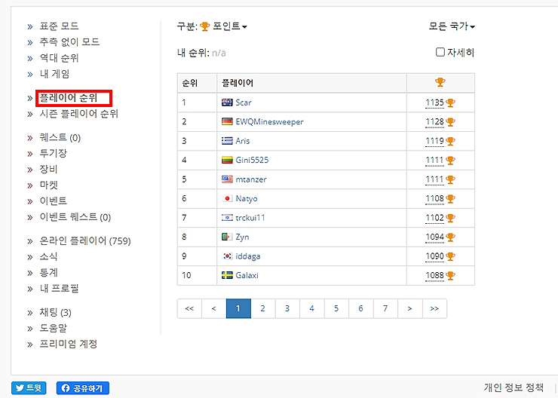This screenshot has height=398, width=558.
Task: Jump to first page with << button
Action: coord(189,309)
